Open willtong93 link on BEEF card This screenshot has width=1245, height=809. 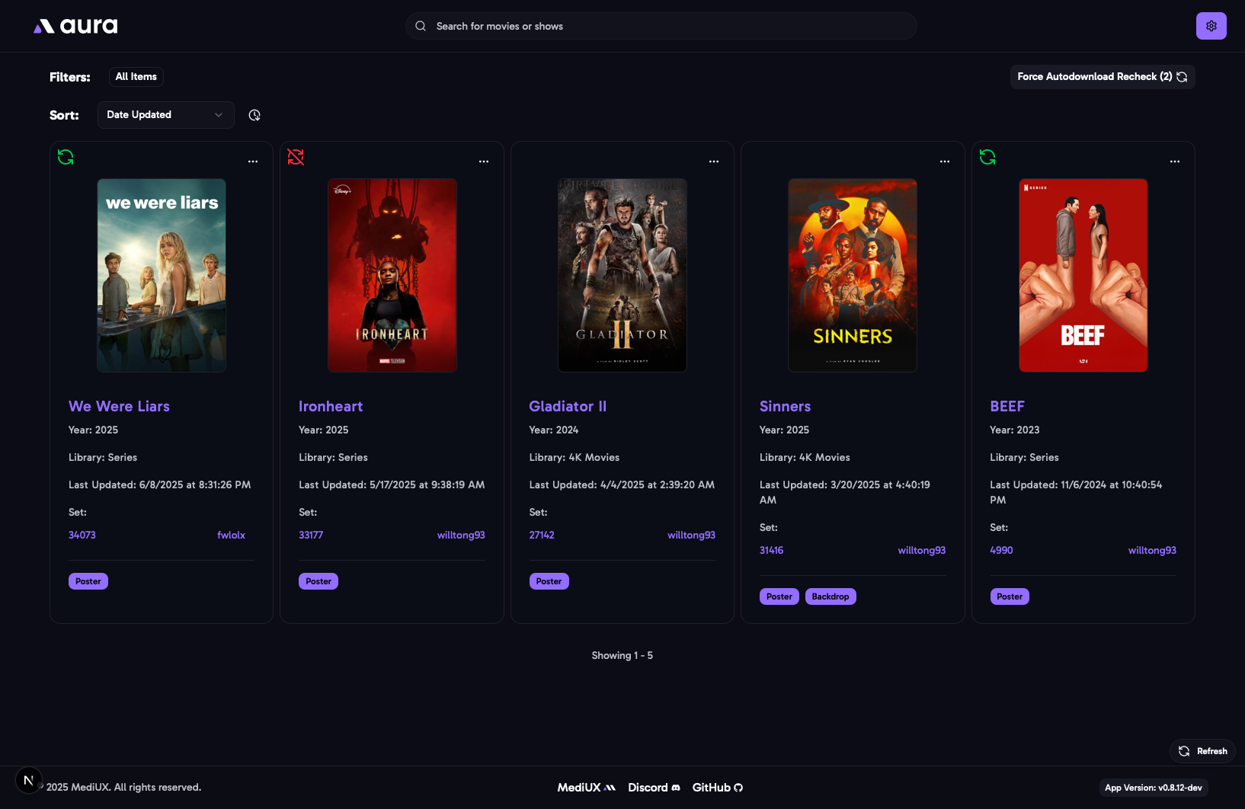click(1152, 551)
